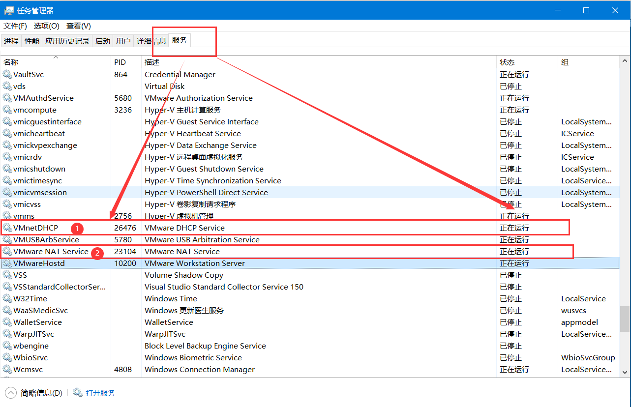The height and width of the screenshot is (407, 631).
Task: Open the 文件(F) menu
Action: click(15, 26)
